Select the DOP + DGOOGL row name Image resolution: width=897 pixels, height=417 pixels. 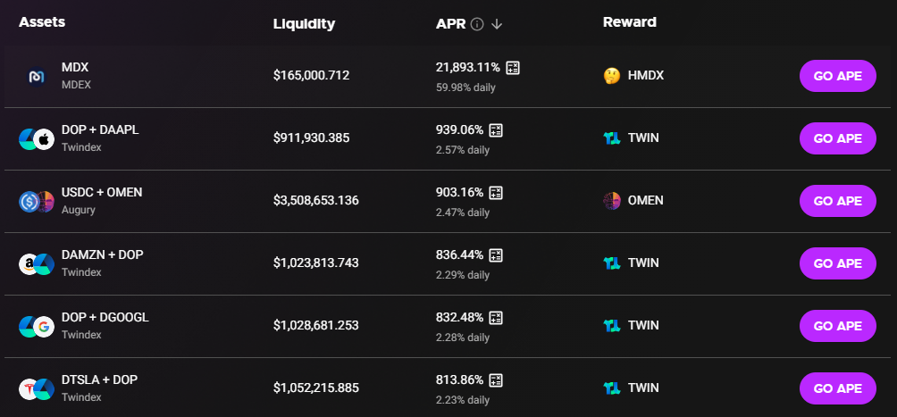pos(105,318)
